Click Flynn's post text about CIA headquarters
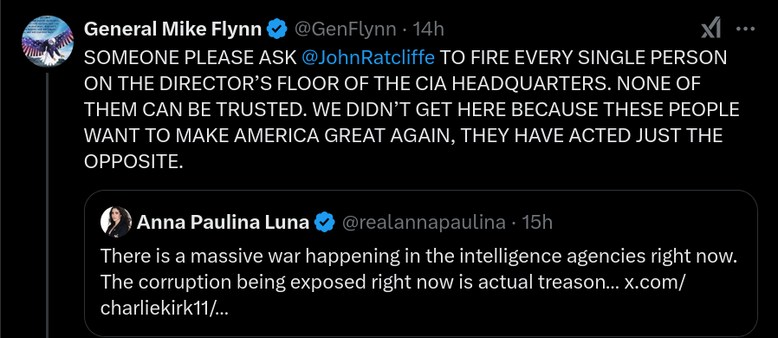The image size is (778, 338). tap(412, 110)
